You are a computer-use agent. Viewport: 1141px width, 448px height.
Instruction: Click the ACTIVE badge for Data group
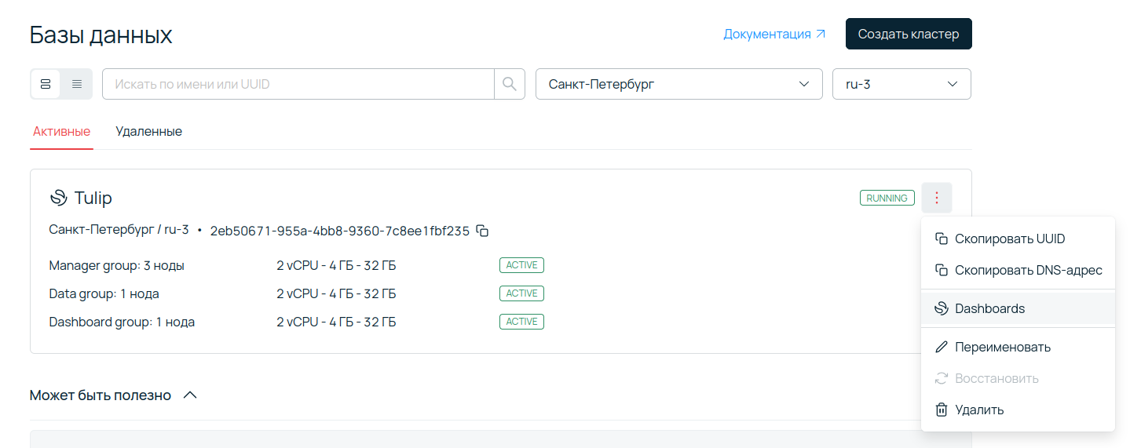[x=521, y=293]
